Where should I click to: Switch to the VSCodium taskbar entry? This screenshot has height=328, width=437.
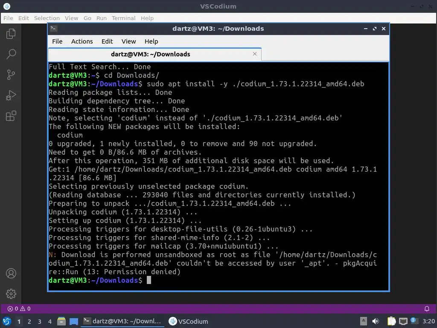pos(188,321)
